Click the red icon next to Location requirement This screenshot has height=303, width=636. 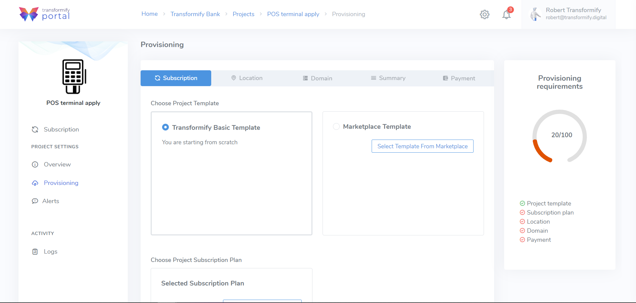[522, 222]
